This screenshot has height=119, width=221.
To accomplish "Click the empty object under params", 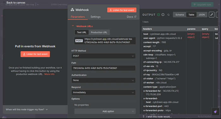I will [191, 35].
